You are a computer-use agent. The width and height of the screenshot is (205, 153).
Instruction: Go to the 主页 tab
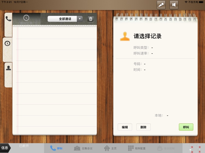click(110, 148)
